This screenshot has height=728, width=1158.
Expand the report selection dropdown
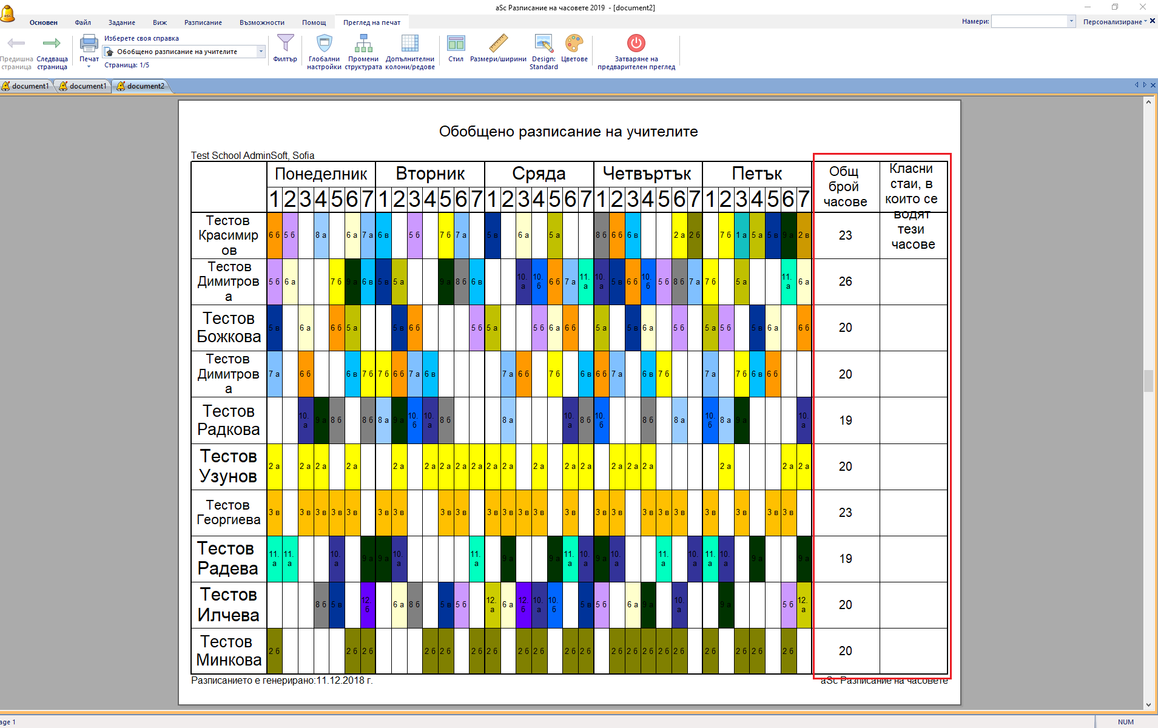click(x=261, y=52)
